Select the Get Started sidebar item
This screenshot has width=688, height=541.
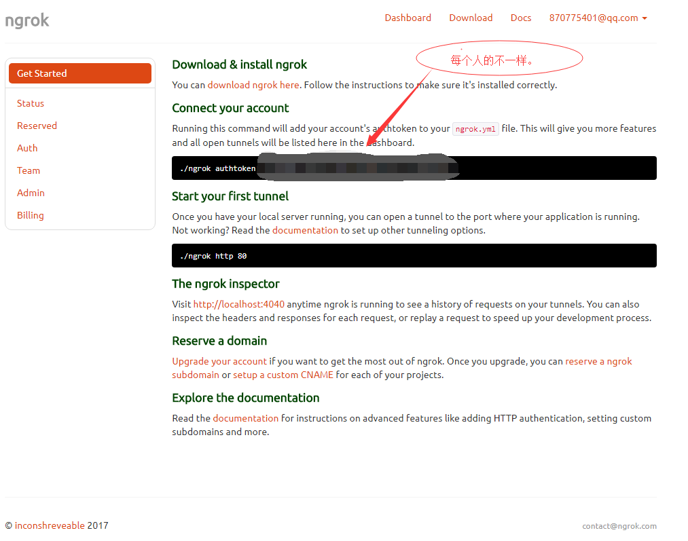[80, 73]
